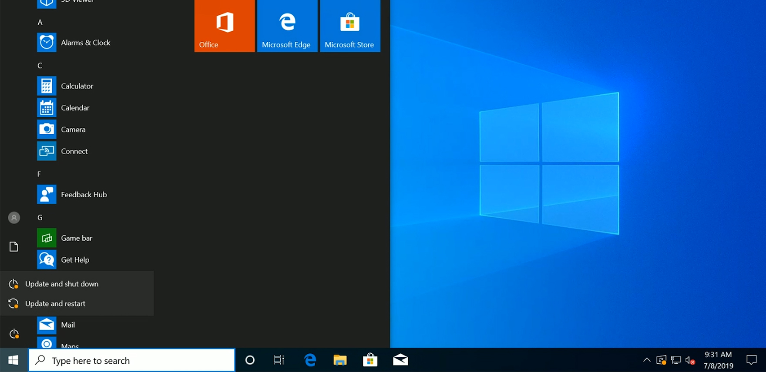The height and width of the screenshot is (372, 766).
Task: Open the Action Center notifications icon
Action: (752, 360)
